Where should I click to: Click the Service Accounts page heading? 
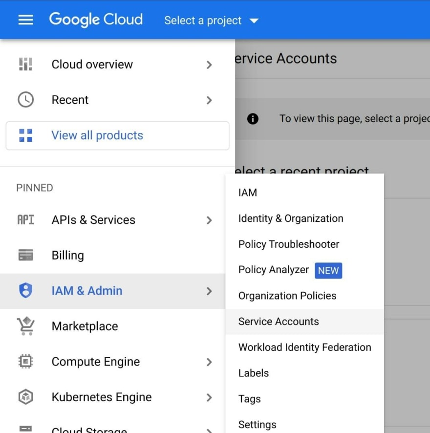286,58
